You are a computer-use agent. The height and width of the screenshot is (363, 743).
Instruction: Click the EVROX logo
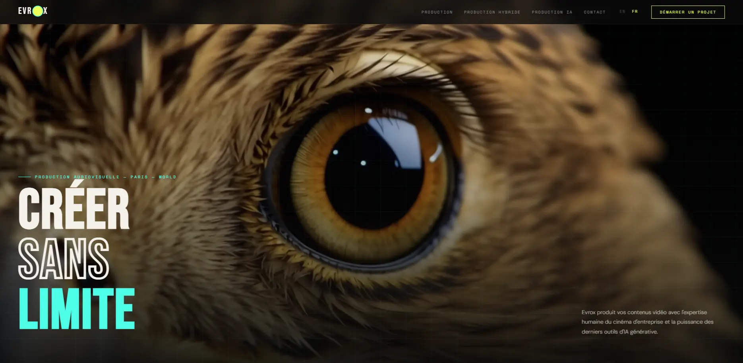(x=33, y=11)
